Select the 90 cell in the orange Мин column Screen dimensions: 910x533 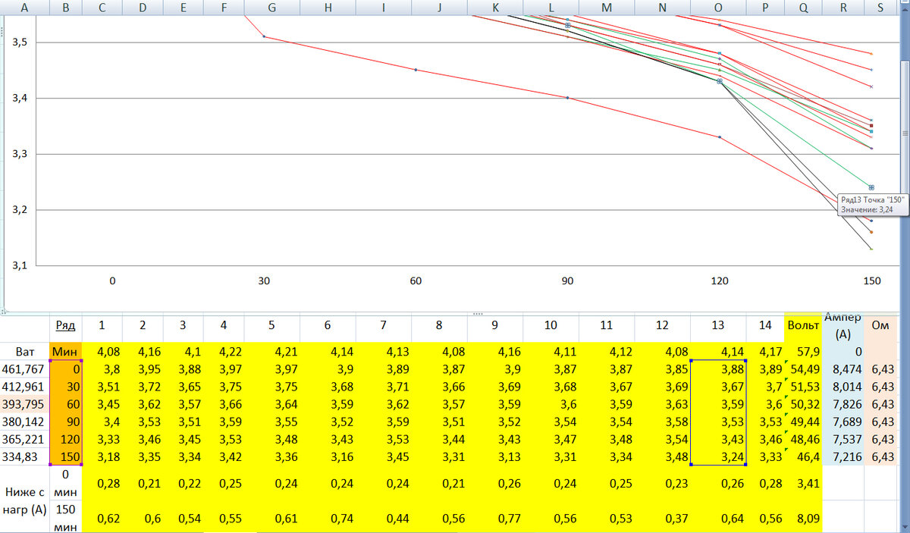pyautogui.click(x=65, y=422)
